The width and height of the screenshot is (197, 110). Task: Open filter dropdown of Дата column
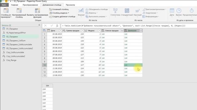(60, 31)
